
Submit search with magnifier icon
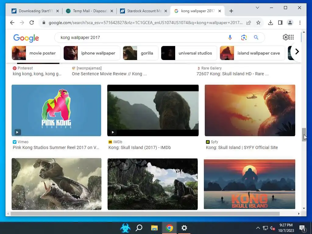256,37
